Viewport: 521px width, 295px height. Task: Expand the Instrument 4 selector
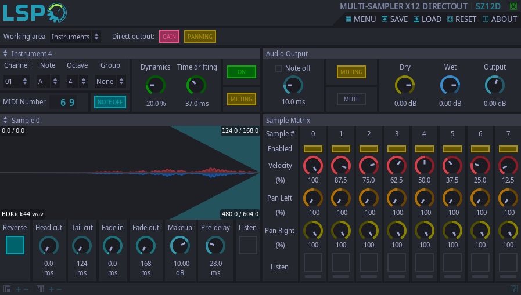pos(27,53)
